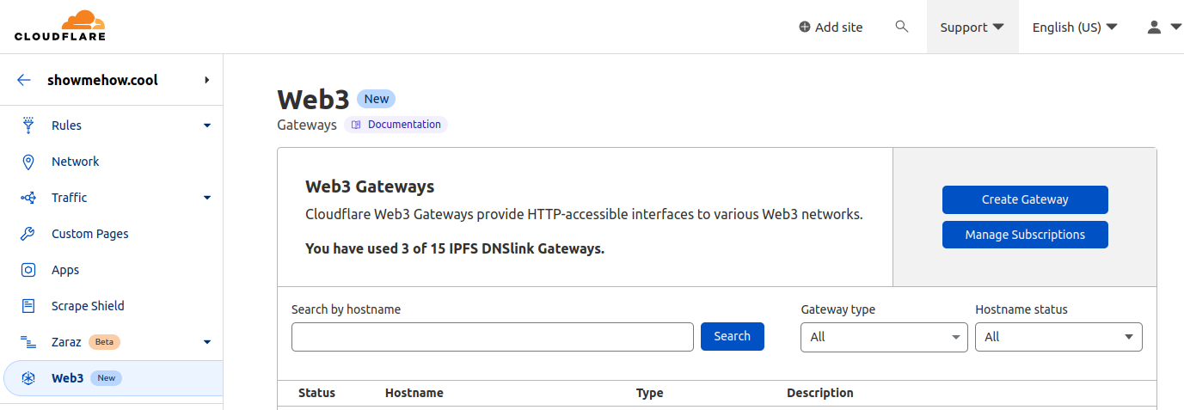Click the Cloudflare logo

pos(60,26)
